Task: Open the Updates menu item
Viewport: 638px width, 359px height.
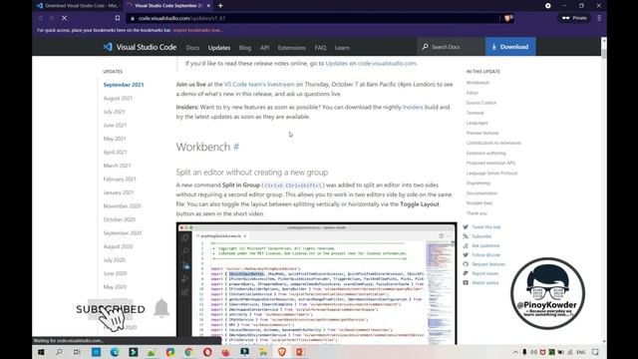Action: pos(219,48)
